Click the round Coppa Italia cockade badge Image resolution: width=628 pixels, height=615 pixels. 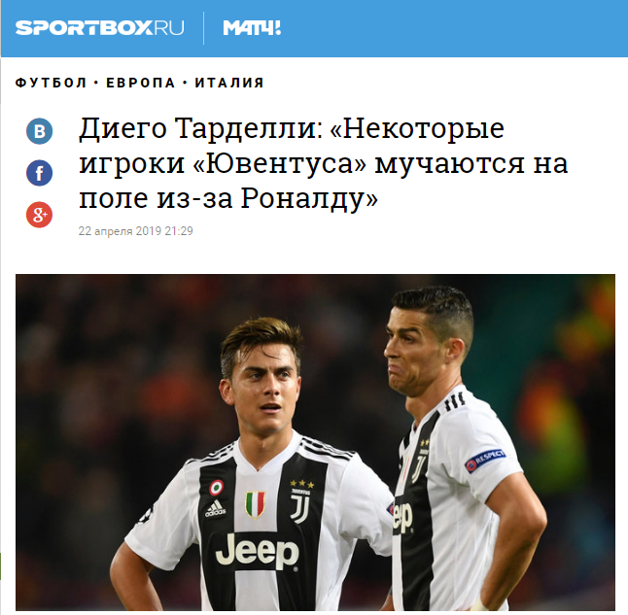click(216, 487)
